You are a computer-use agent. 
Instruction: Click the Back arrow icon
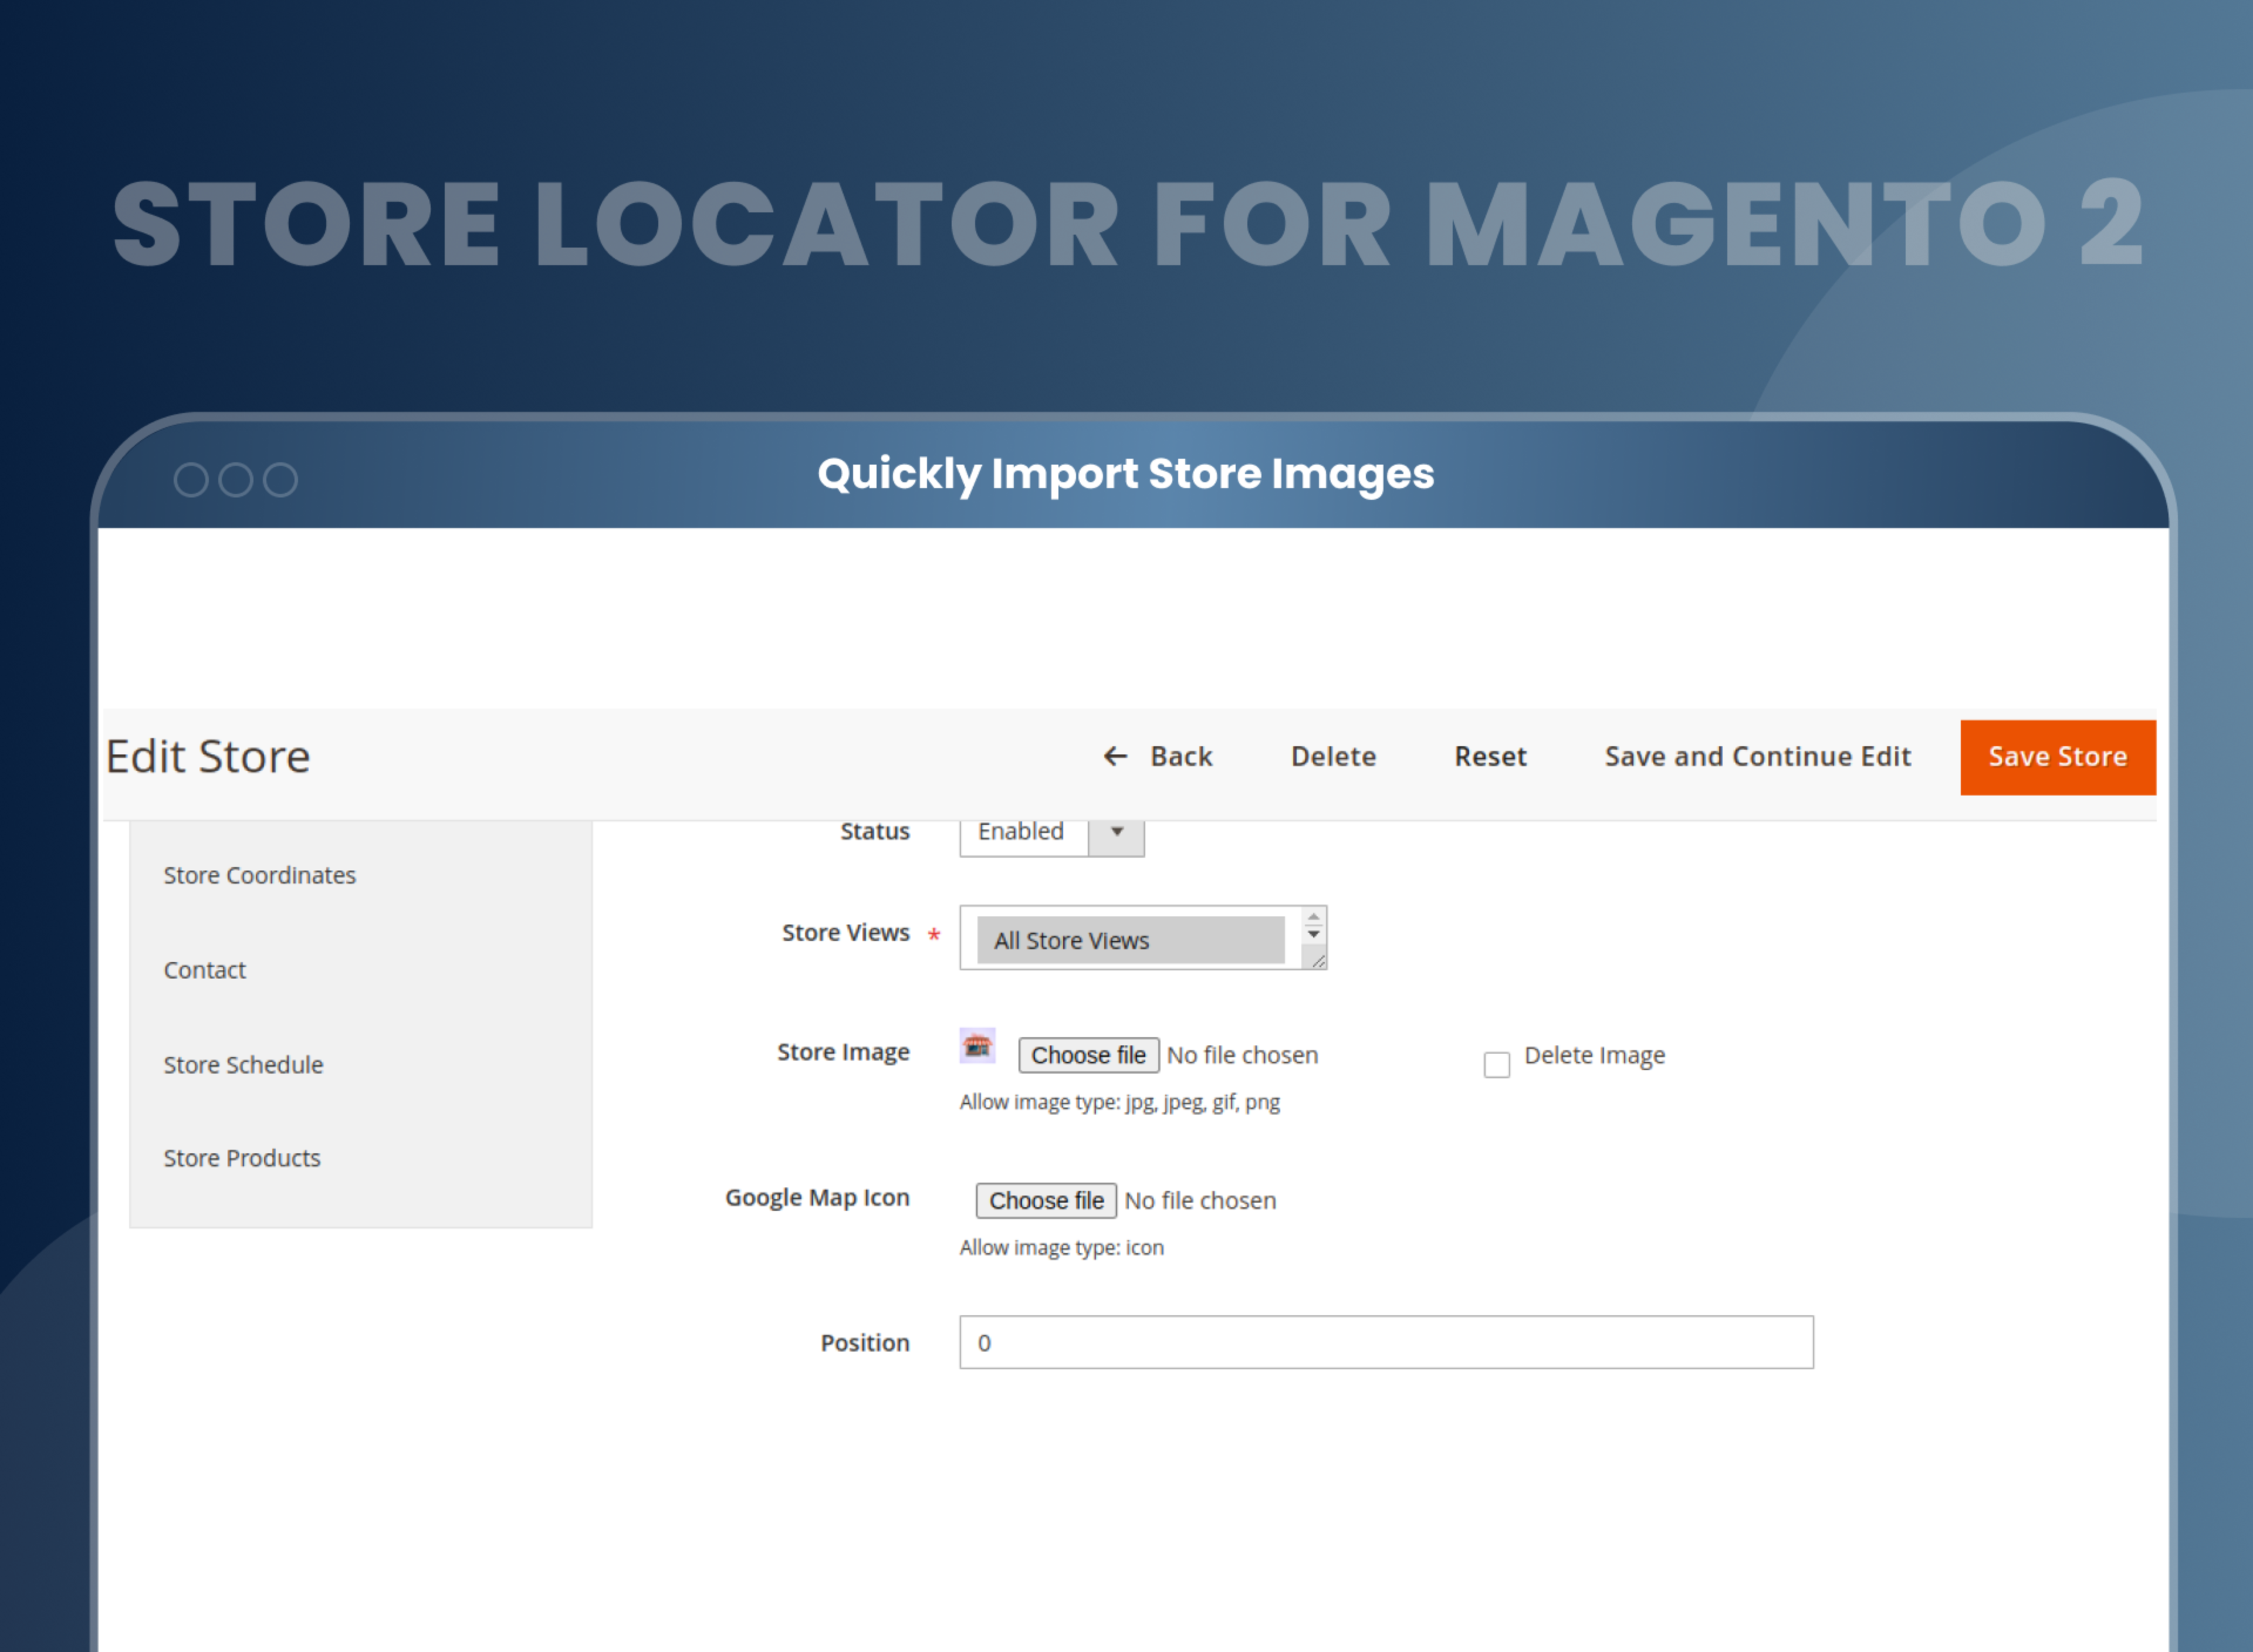coord(1115,757)
